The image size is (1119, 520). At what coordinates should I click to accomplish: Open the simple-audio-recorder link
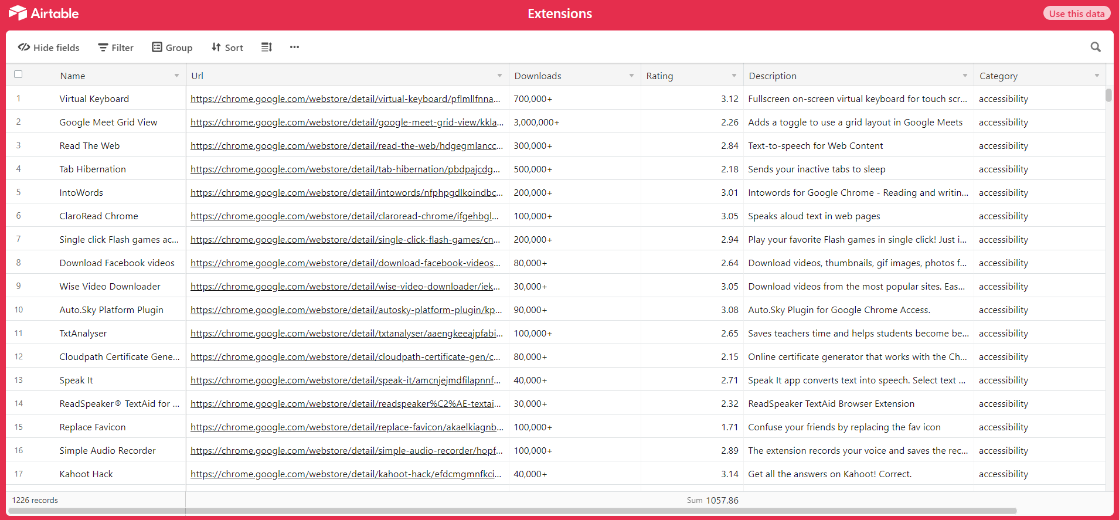click(347, 451)
